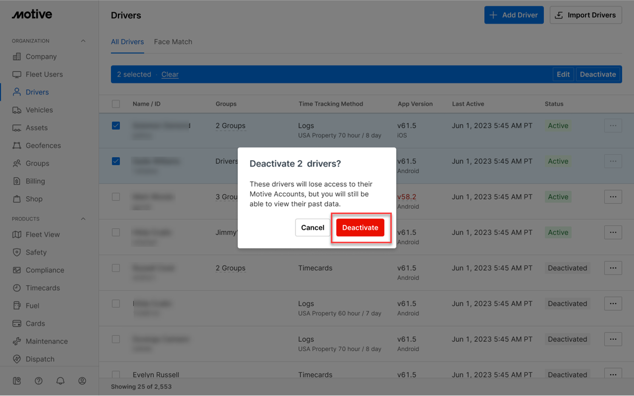The height and width of the screenshot is (396, 634).
Task: Sort by the Last Active column header
Action: (468, 104)
